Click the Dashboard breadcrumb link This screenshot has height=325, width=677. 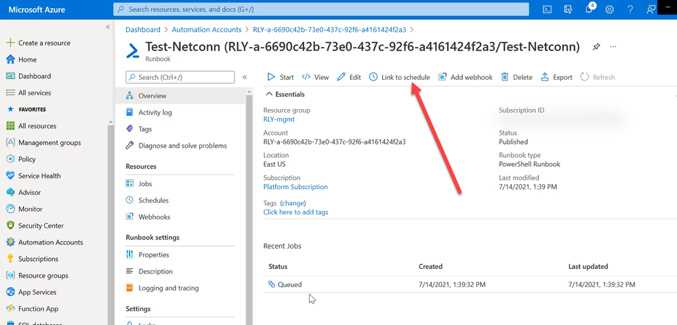click(x=142, y=30)
